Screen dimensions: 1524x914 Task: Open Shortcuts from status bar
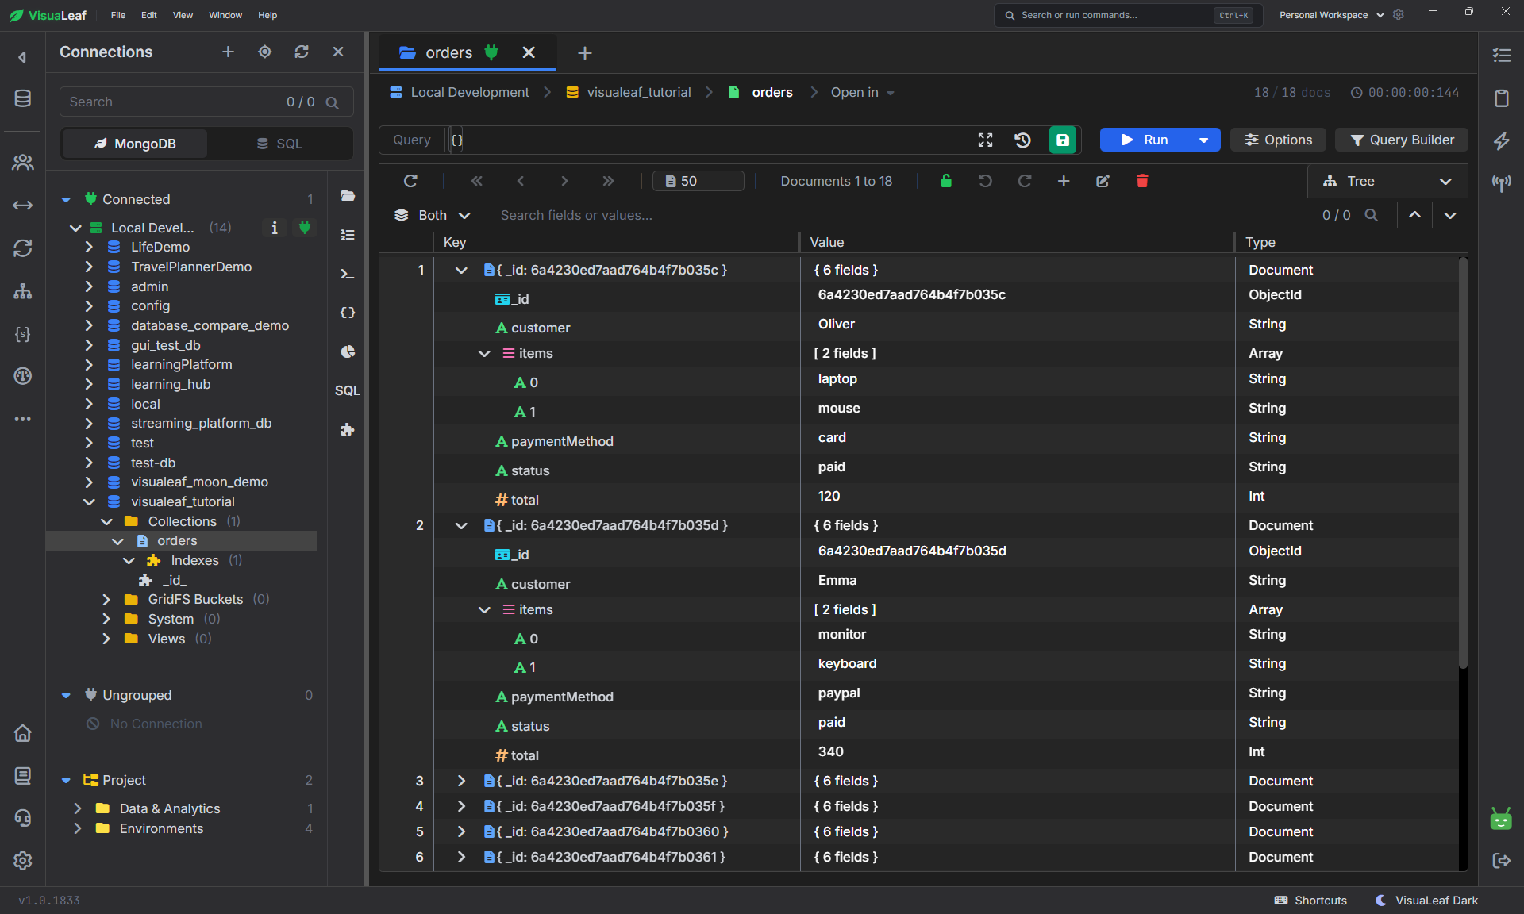tap(1310, 901)
